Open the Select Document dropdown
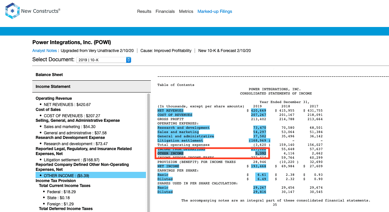 point(104,60)
